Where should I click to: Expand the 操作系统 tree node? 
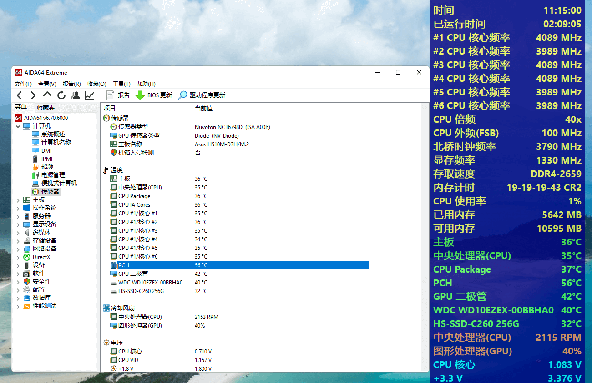[x=18, y=208]
